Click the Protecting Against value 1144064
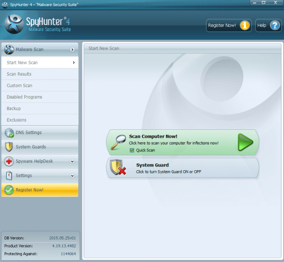The height and width of the screenshot is (262, 284). (x=68, y=254)
